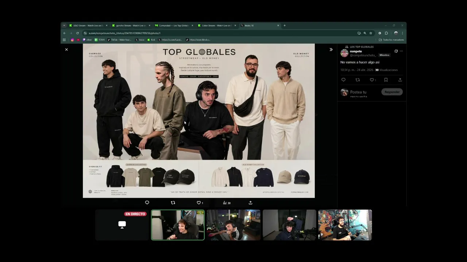Click the Responder button
This screenshot has width=467, height=262.
pos(392,92)
